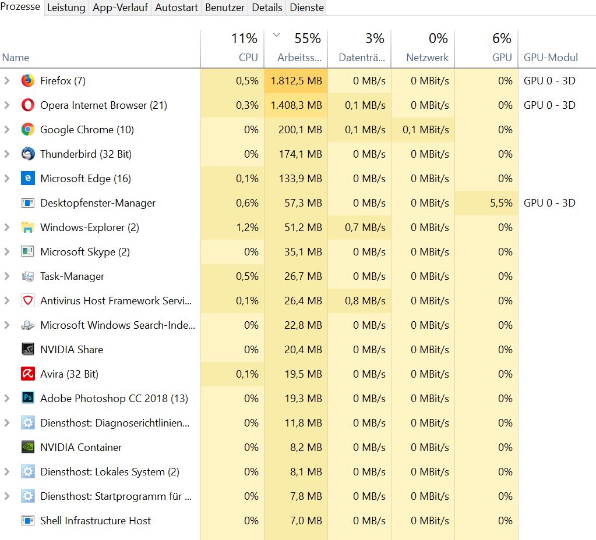This screenshot has height=540, width=596.
Task: Click the Diensthost Lokales System gear icon
Action: (x=28, y=471)
